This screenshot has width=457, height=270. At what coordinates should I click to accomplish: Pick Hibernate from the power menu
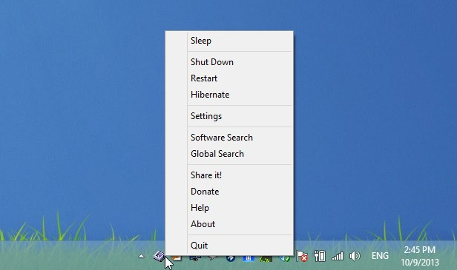point(229,95)
